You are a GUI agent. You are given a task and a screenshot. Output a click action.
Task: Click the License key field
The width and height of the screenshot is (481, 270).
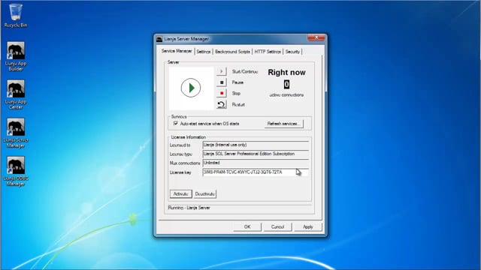(256, 172)
